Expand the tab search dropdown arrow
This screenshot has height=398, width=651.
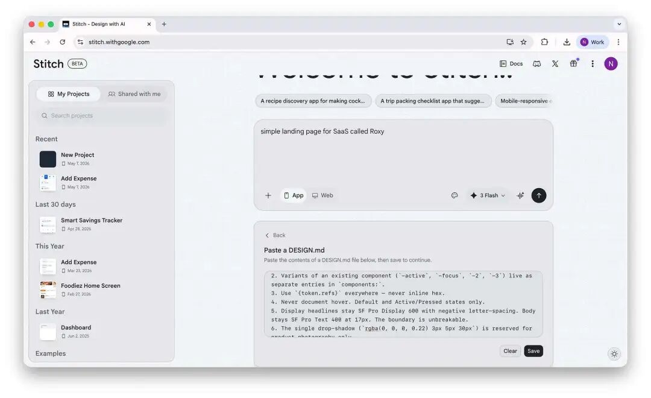[x=619, y=24]
